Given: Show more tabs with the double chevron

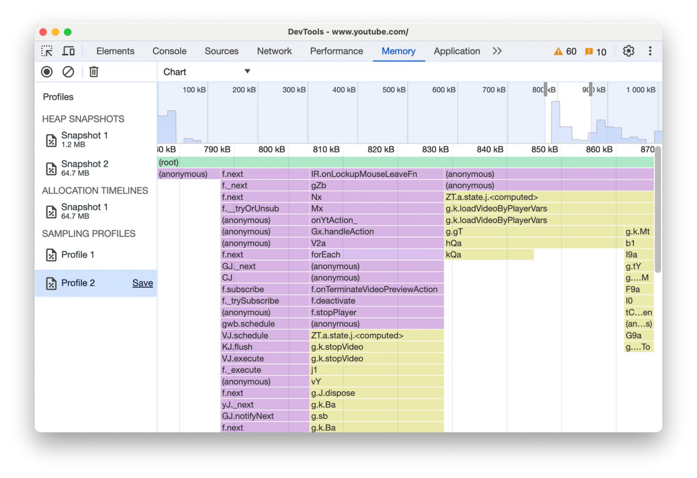Looking at the screenshot, I should pos(497,51).
